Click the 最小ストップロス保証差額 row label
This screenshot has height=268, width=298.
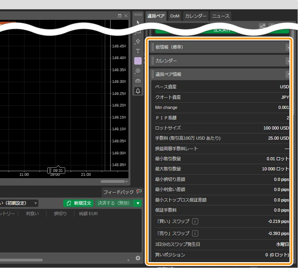click(181, 200)
